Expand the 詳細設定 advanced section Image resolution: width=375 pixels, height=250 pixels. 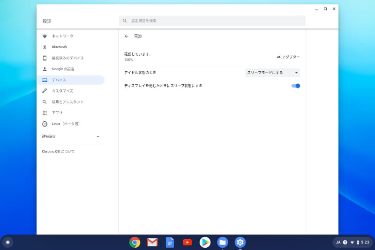[x=71, y=137]
